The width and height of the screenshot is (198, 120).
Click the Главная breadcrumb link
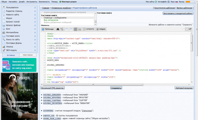46,8
